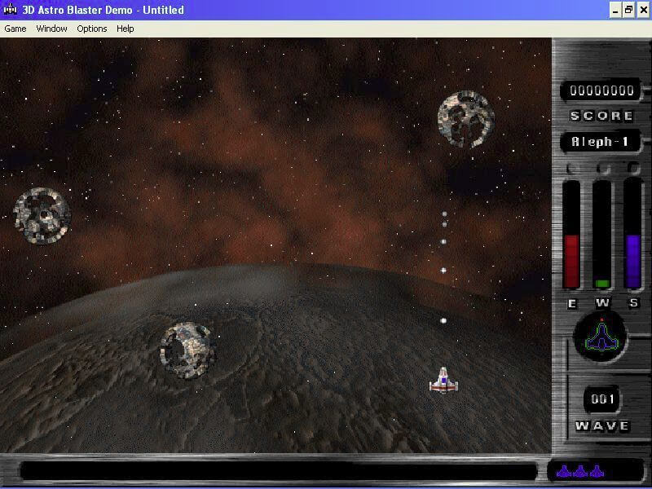Restore the 3D Astro Blaster window

click(x=628, y=10)
